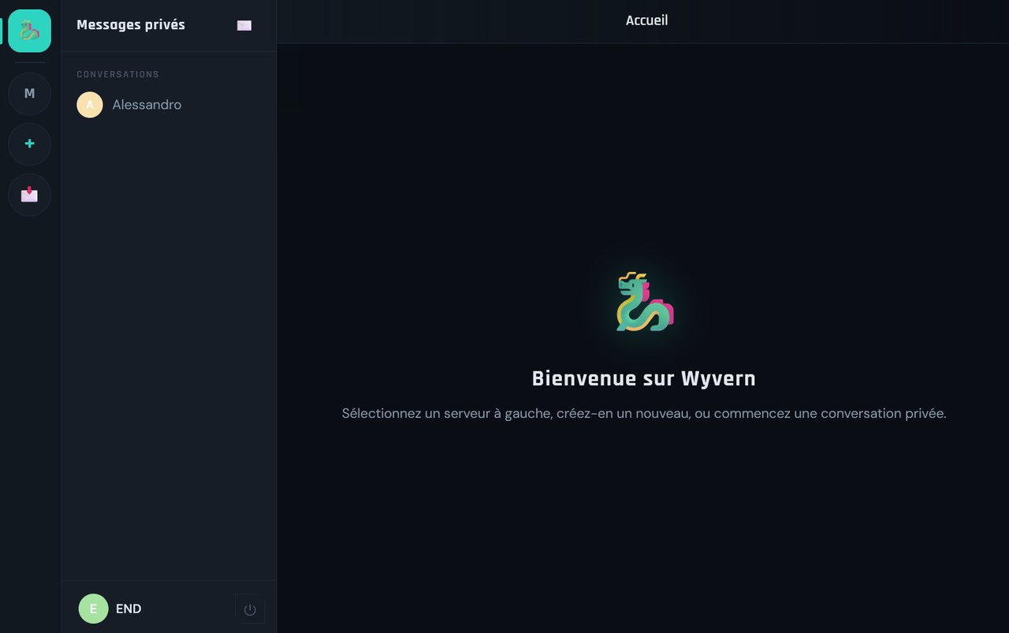Click the Bienvenue sur Wyvern heading
The height and width of the screenshot is (633, 1009).
[x=643, y=378]
